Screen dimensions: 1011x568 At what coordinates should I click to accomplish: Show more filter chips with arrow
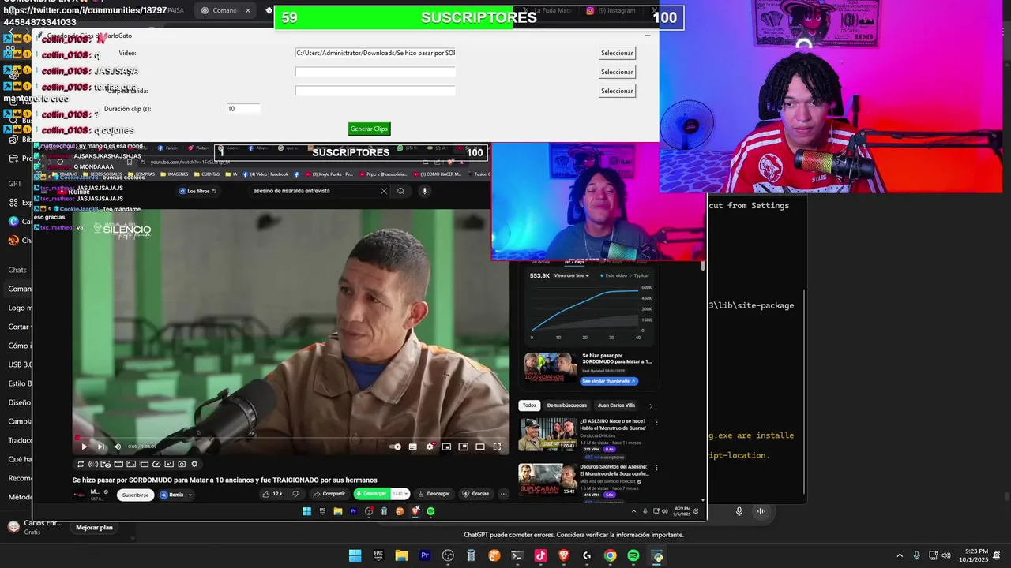(x=651, y=405)
